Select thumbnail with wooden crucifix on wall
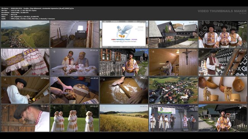The image size is (248, 139). [173, 62]
